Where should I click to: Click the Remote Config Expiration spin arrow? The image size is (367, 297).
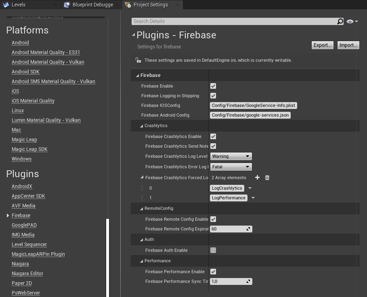[248, 229]
